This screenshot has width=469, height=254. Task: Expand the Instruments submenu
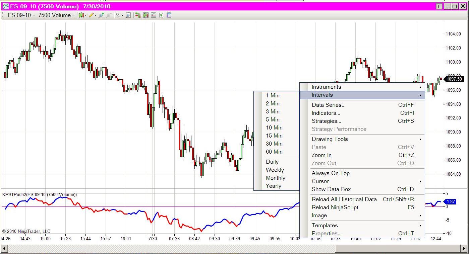pyautogui.click(x=362, y=87)
